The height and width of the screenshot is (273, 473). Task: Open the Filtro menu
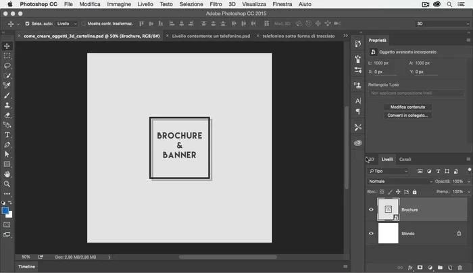(216, 4)
